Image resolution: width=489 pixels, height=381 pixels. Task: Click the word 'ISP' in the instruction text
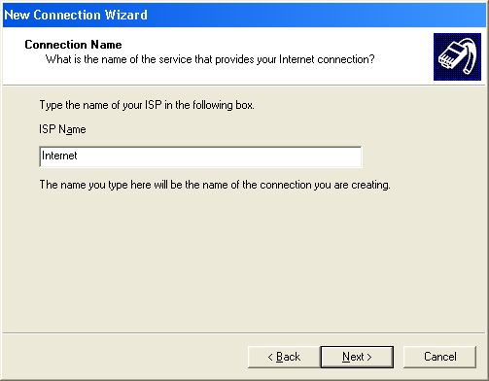coord(153,105)
